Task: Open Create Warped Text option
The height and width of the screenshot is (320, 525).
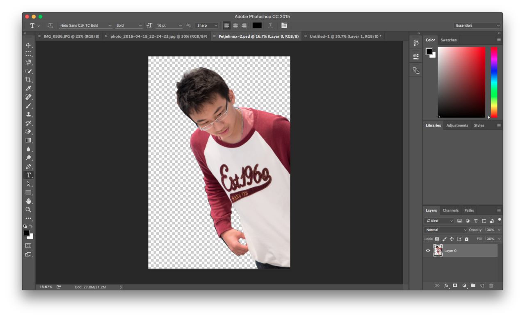Action: click(x=270, y=25)
